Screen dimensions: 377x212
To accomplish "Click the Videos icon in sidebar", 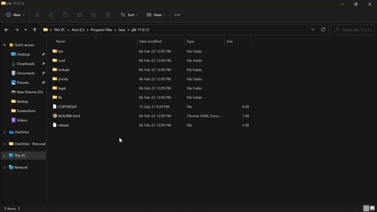I will 14,120.
